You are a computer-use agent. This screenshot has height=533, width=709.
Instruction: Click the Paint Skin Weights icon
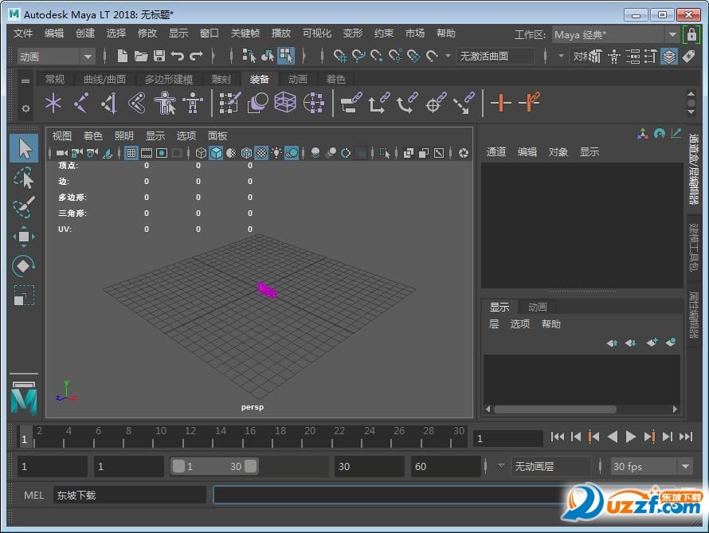(229, 103)
